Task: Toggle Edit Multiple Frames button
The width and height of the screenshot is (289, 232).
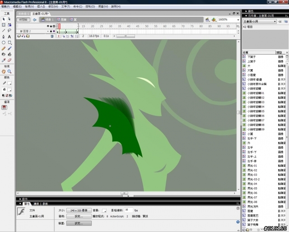Action: click(x=72, y=36)
